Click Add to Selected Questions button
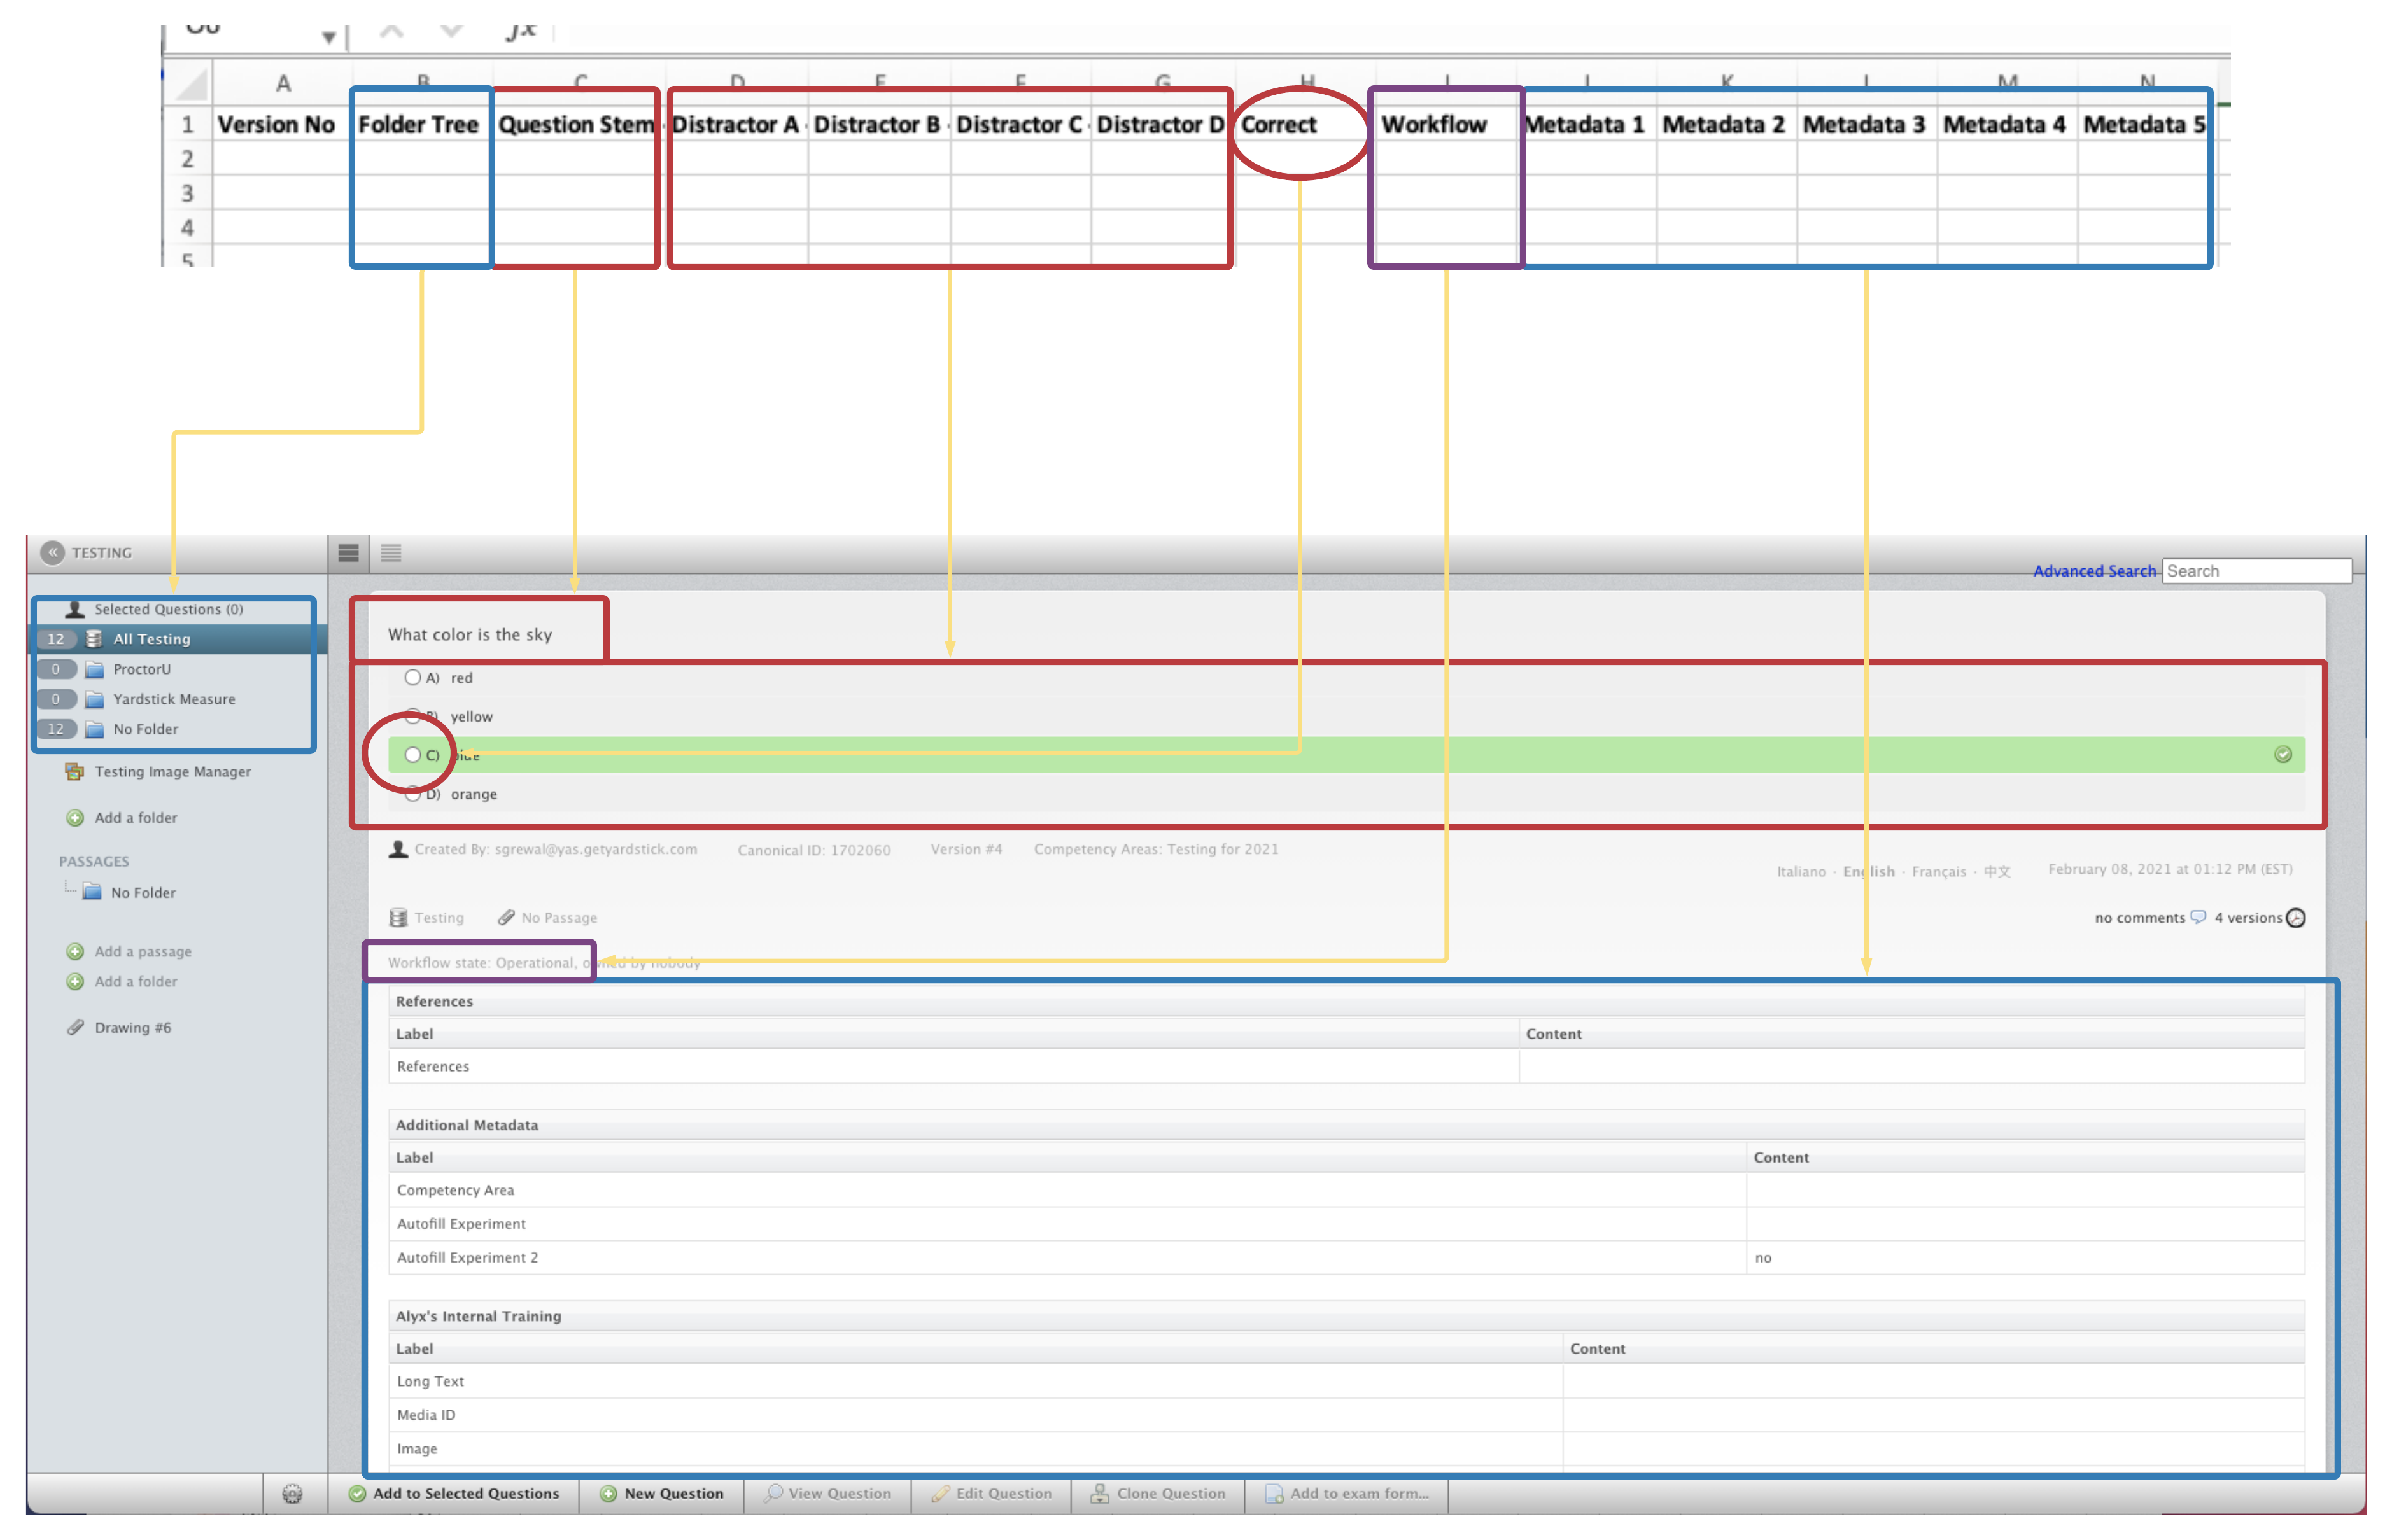This screenshot has width=2392, height=1540. pyautogui.click(x=454, y=1493)
